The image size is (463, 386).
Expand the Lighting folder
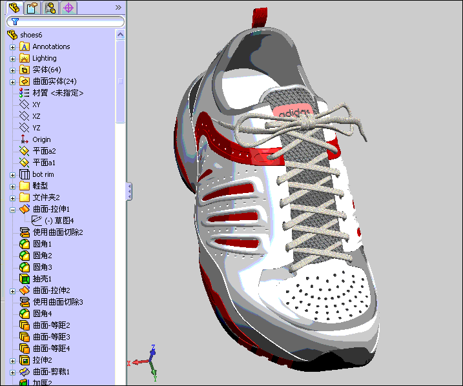click(x=12, y=59)
